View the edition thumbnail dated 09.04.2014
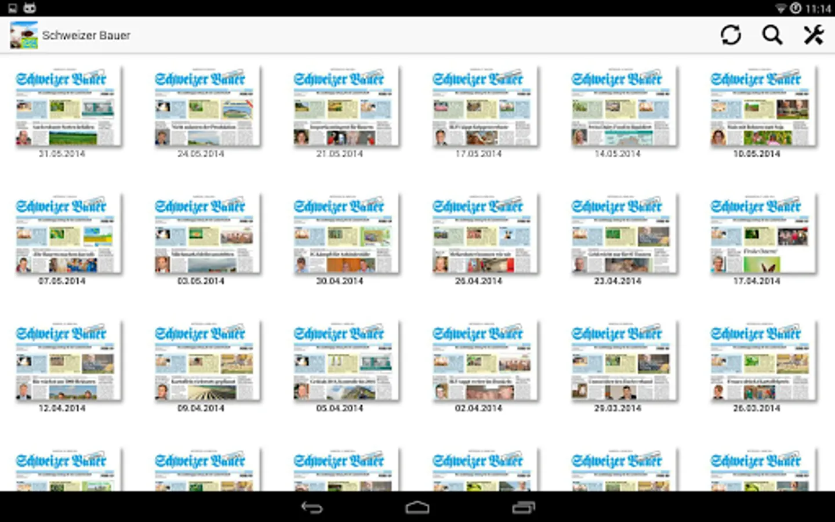835x522 pixels. coord(207,360)
